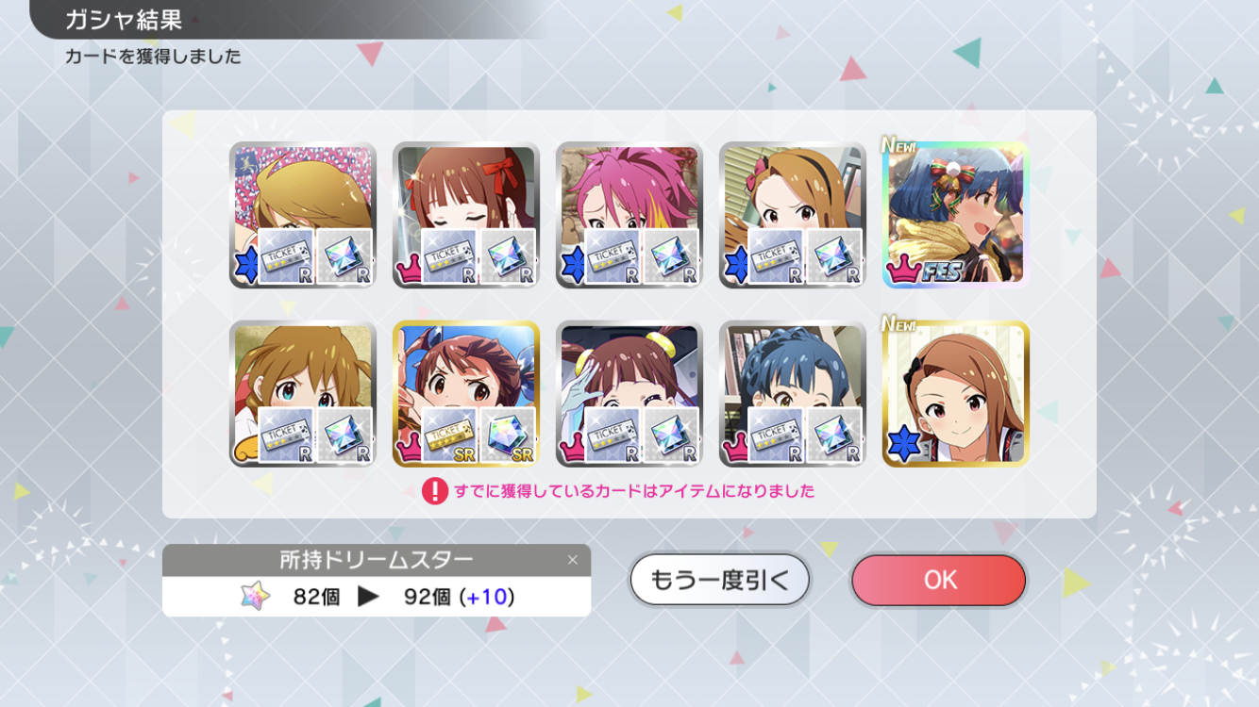The image size is (1259, 707).
Task: Tap the silver ticket on first card
Action: tap(285, 256)
